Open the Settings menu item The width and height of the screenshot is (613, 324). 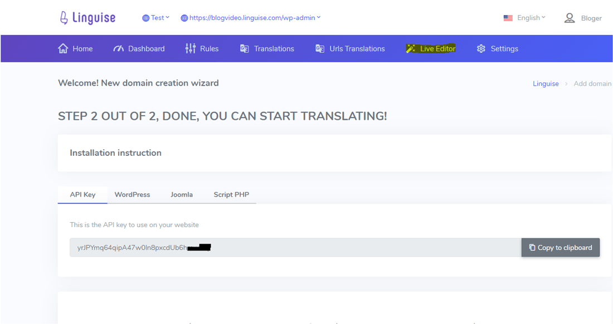point(497,48)
